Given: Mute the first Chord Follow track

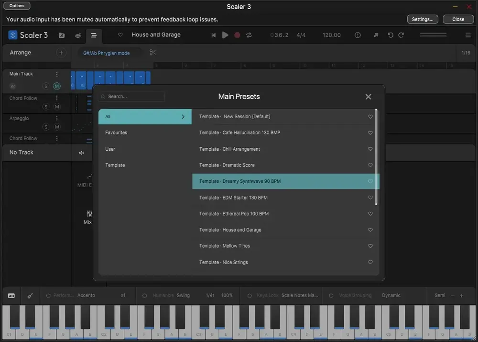Looking at the screenshot, I should point(57,107).
